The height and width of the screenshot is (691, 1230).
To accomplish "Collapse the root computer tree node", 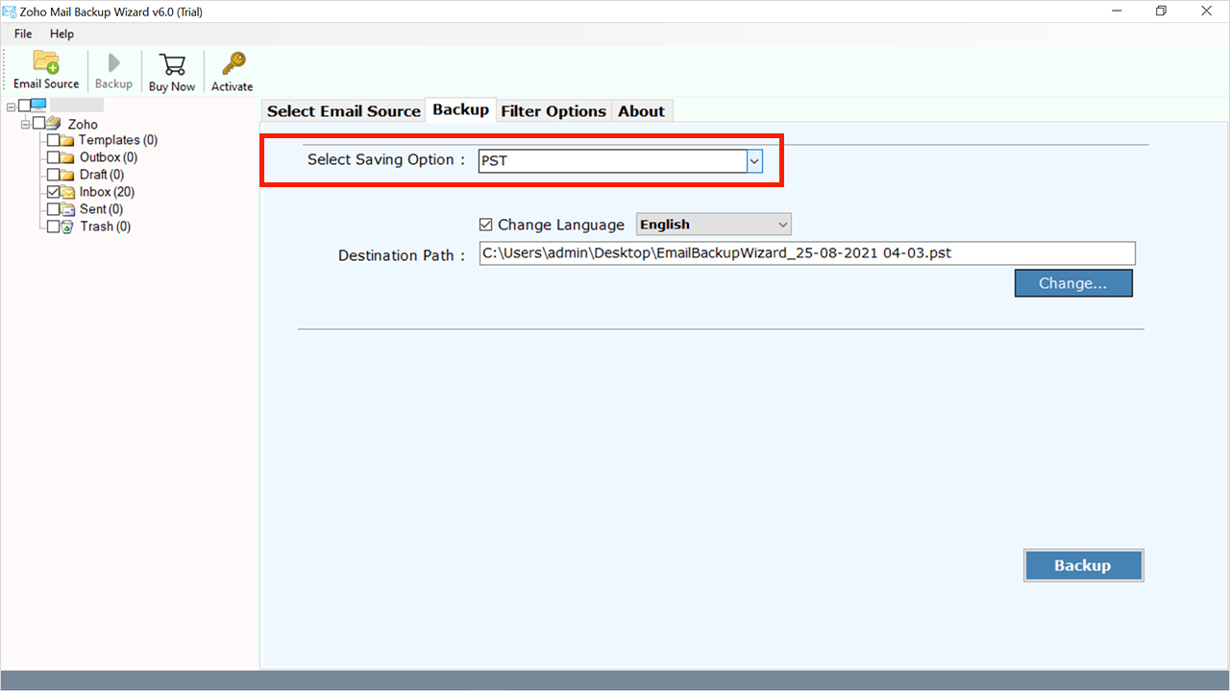I will (x=11, y=107).
